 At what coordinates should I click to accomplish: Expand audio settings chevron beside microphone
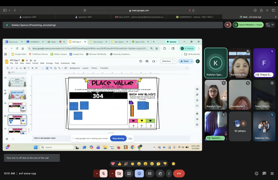click(96, 173)
